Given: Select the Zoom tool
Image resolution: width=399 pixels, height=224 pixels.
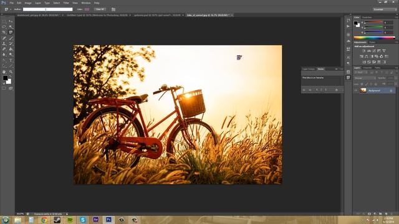Looking at the screenshot, I should coord(11,72).
